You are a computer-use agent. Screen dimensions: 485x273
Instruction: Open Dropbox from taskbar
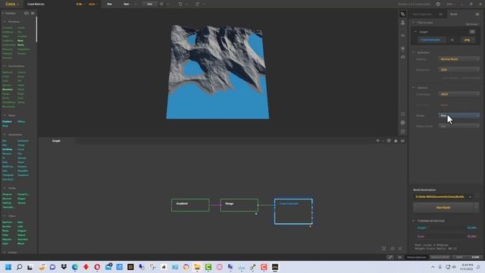tap(64, 267)
